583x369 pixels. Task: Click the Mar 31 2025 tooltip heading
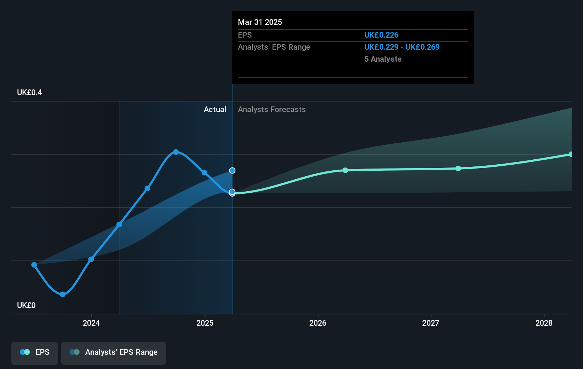click(260, 22)
